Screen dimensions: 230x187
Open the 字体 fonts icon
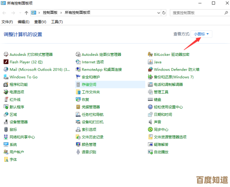pos(6,159)
